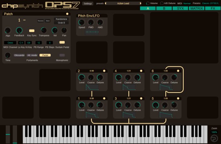Click the Portamento Time knob

point(8,55)
